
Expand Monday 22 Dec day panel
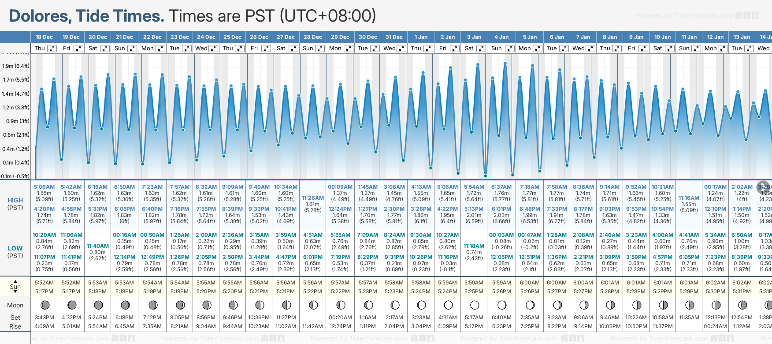point(160,49)
